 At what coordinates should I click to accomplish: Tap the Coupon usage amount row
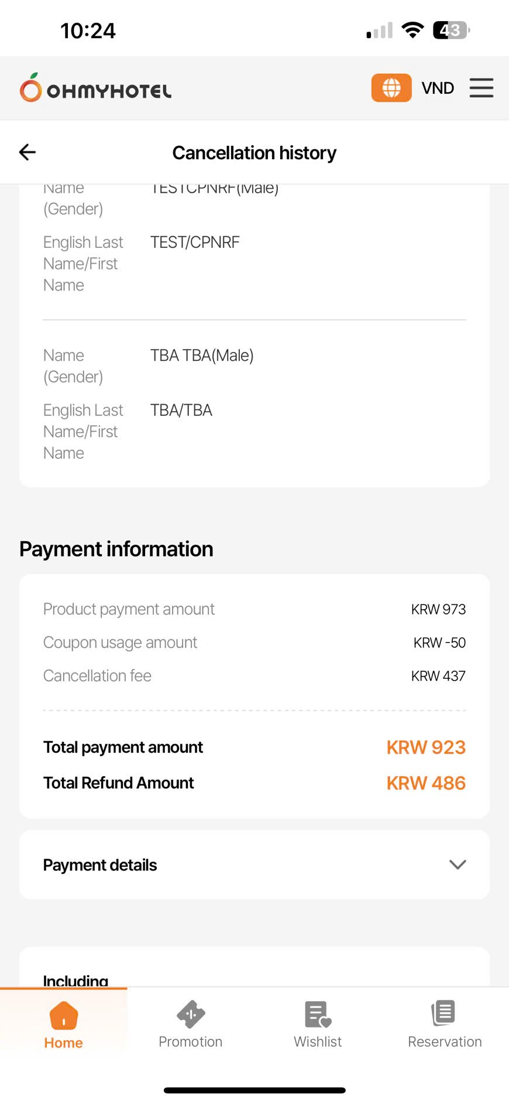[254, 643]
